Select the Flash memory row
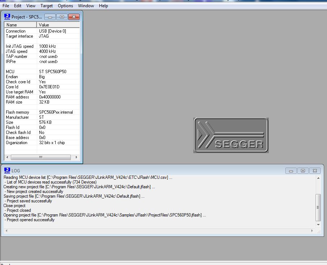 pyautogui.click(x=42, y=112)
